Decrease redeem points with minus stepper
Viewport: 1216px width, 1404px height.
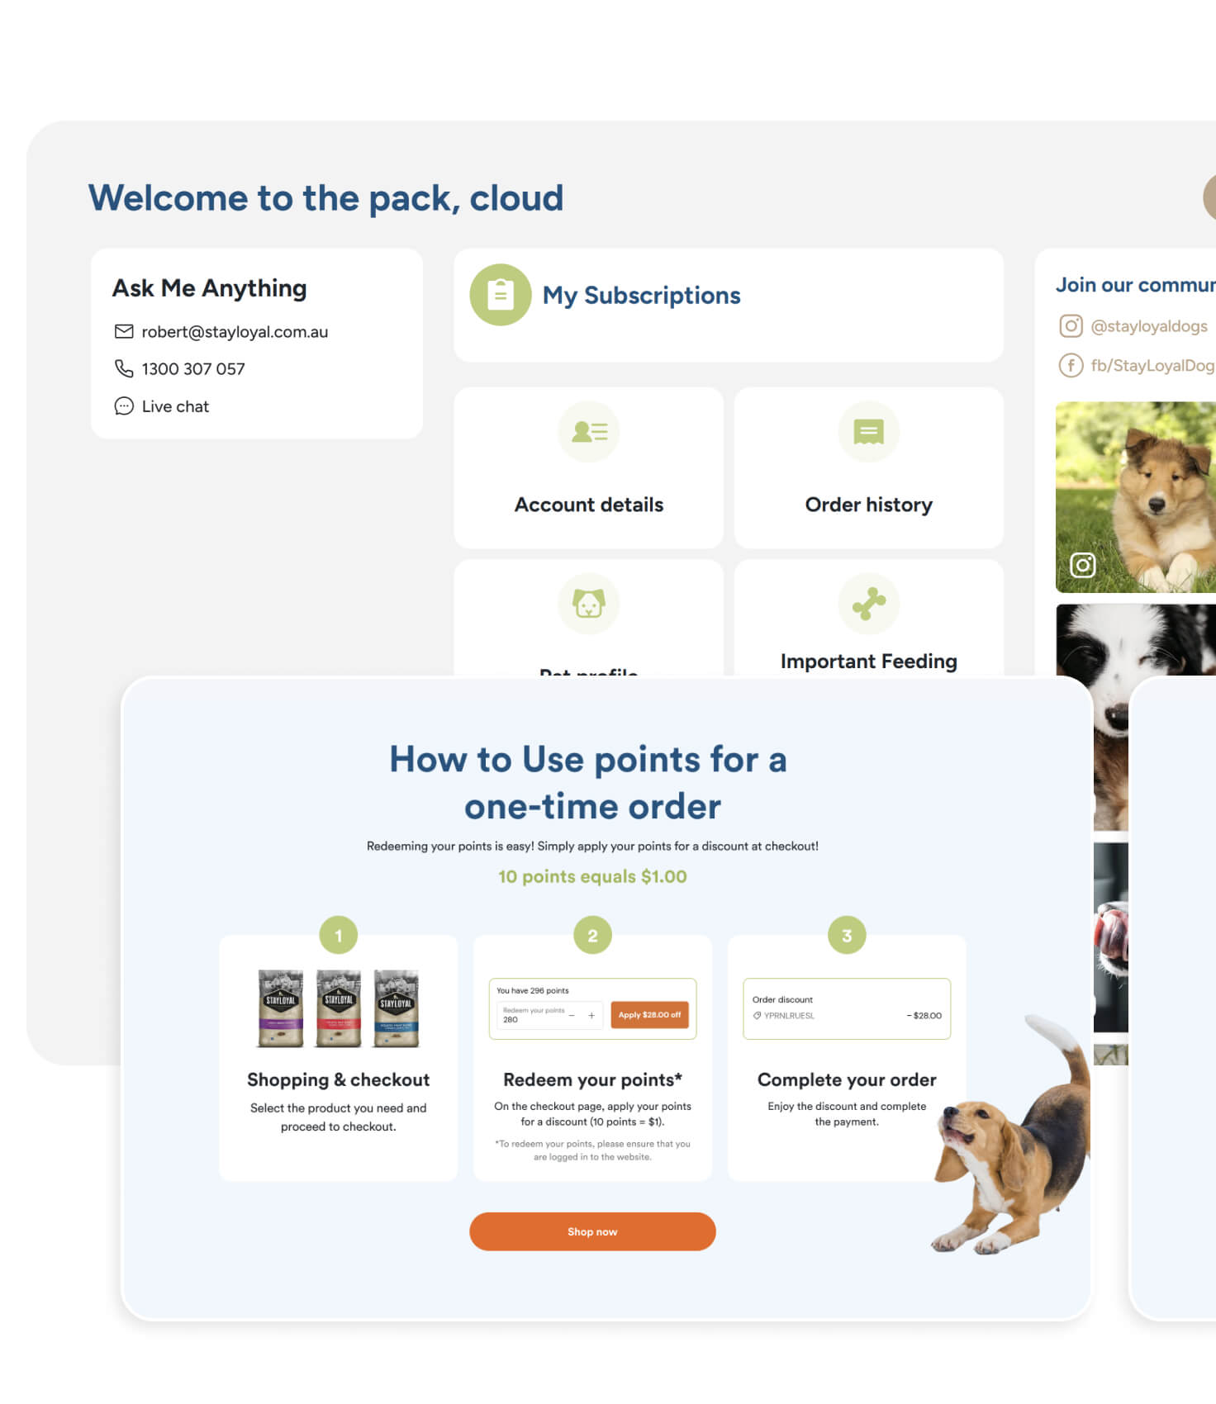coord(572,1015)
